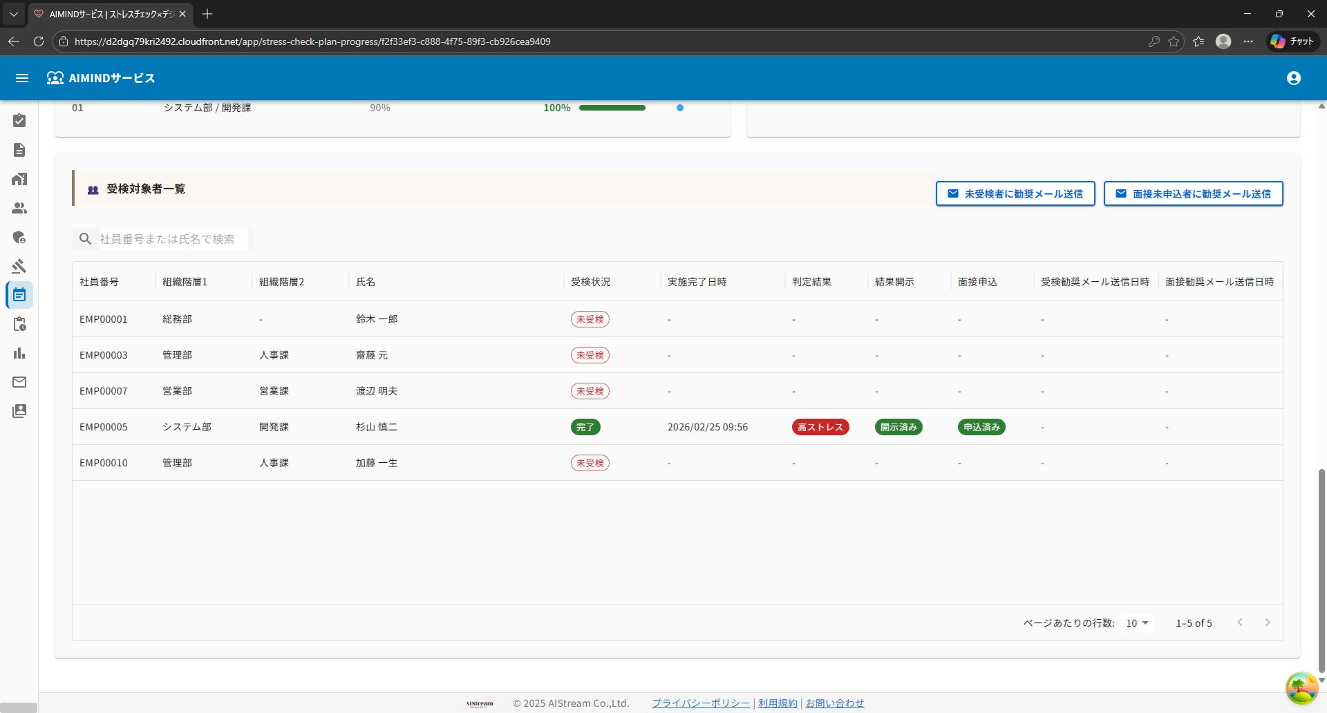This screenshot has width=1327, height=713.
Task: Open the user account icon in header
Action: click(1294, 78)
